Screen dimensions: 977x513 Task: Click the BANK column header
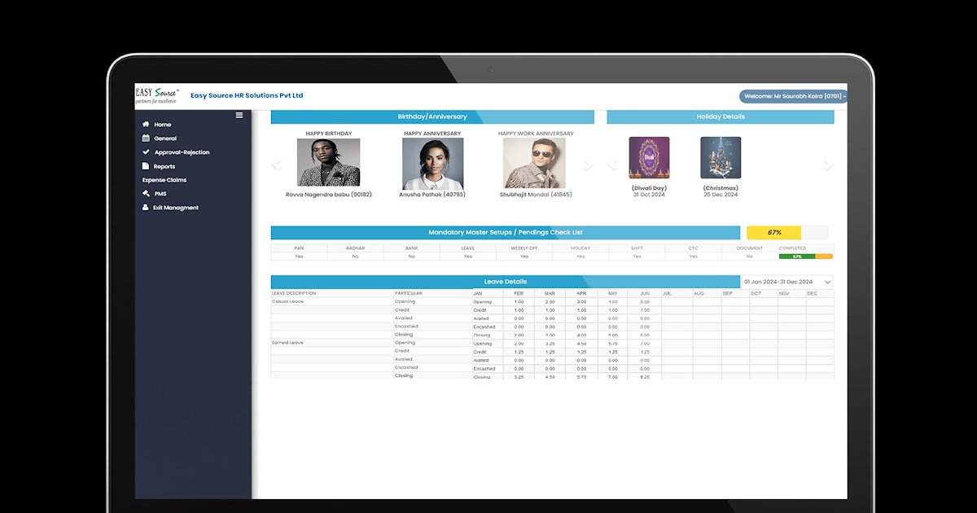411,248
